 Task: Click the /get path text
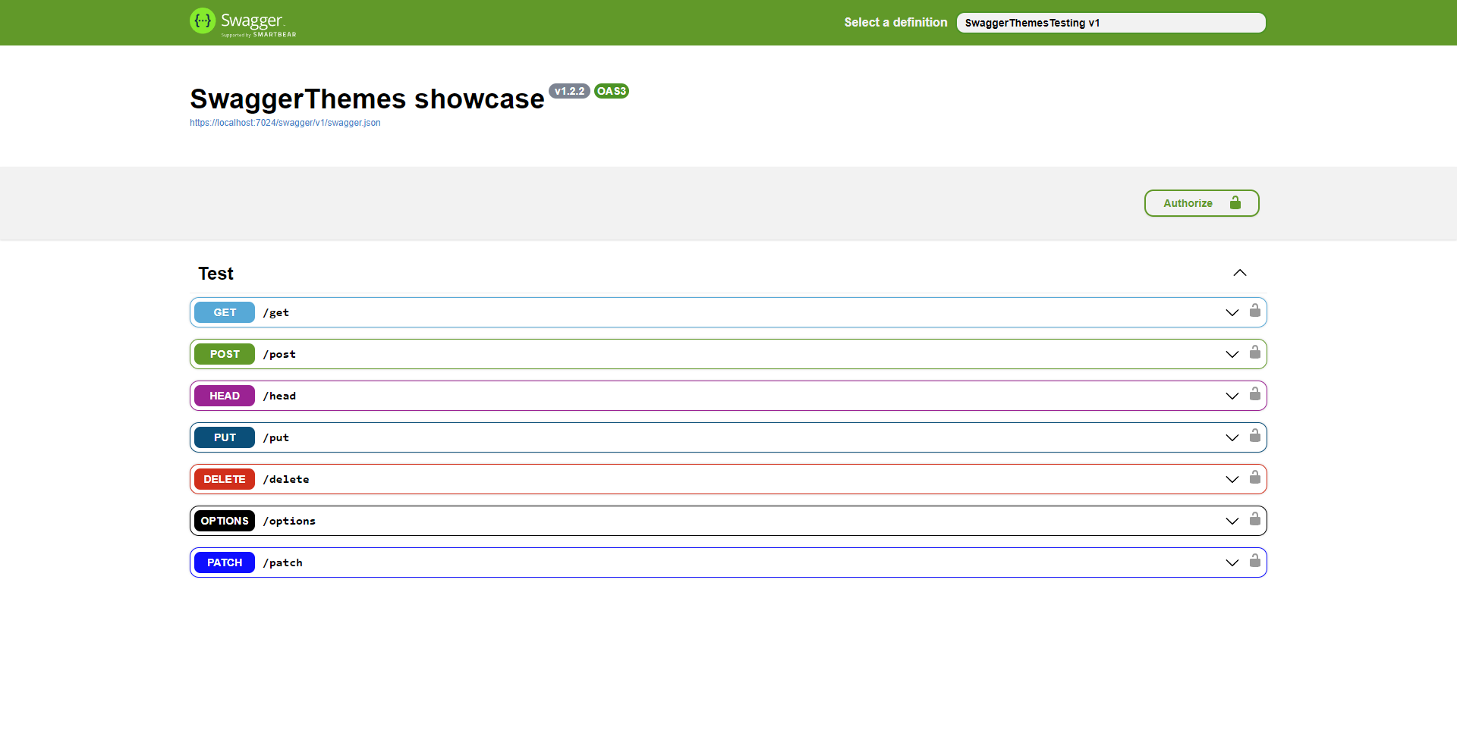click(276, 312)
